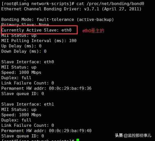Click eth0's 'Speed: 1000 Mbps' line
The width and height of the screenshot is (155, 141).
[21, 72]
